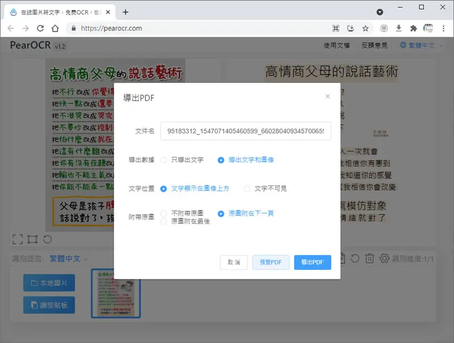Click the 預覽PDF button
Viewport: 454px width, 343px height.
click(271, 262)
